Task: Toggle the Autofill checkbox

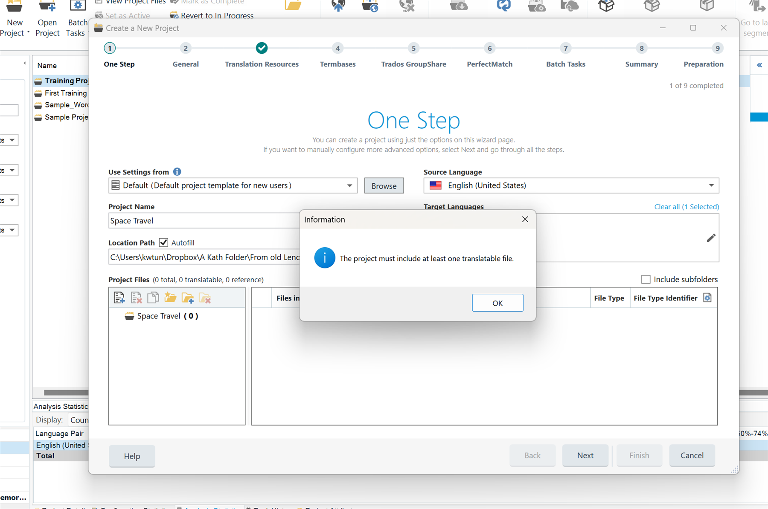Action: click(163, 243)
